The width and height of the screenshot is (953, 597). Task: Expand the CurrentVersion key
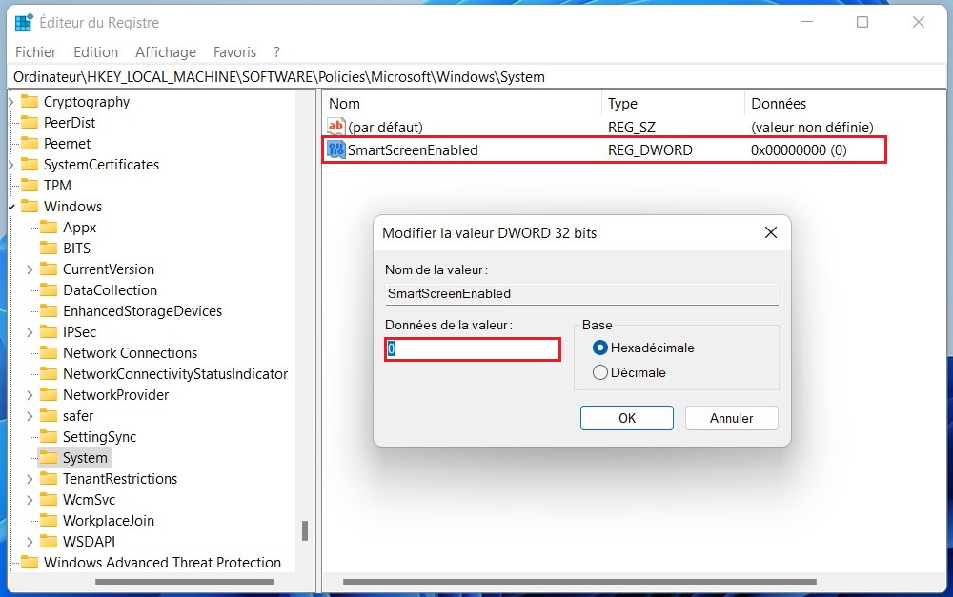[x=30, y=269]
